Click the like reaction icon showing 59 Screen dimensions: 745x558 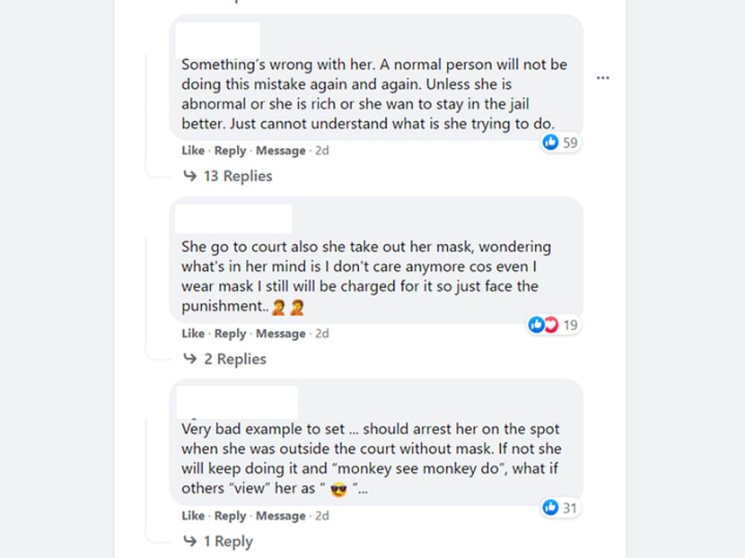(x=550, y=143)
